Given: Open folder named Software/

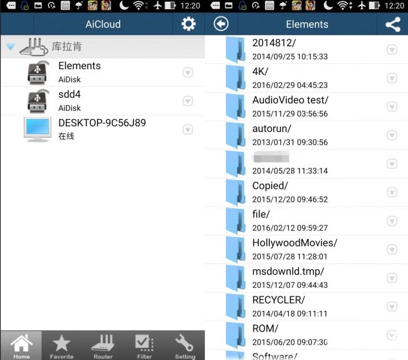Looking at the screenshot, I should [306, 355].
